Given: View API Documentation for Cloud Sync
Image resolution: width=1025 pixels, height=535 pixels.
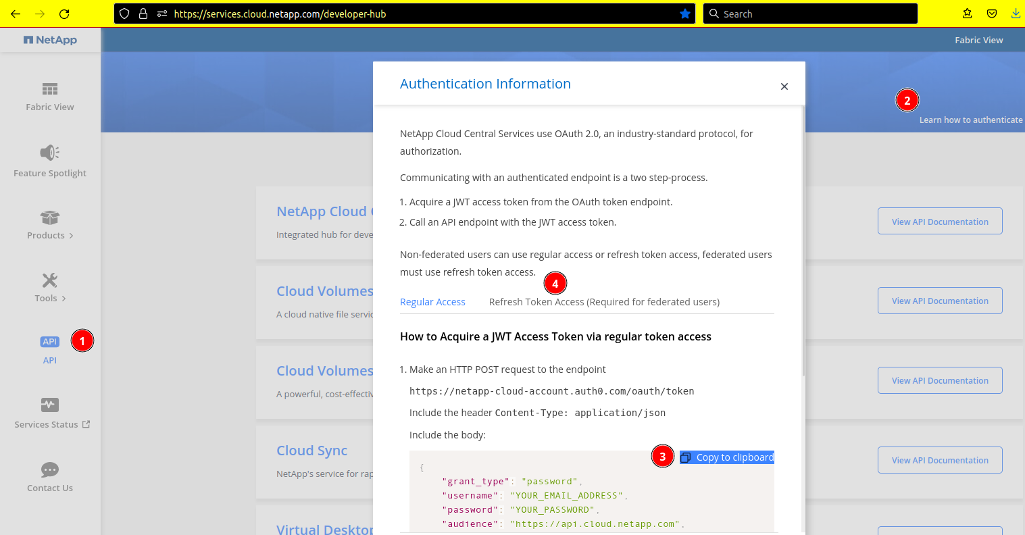Looking at the screenshot, I should point(940,460).
